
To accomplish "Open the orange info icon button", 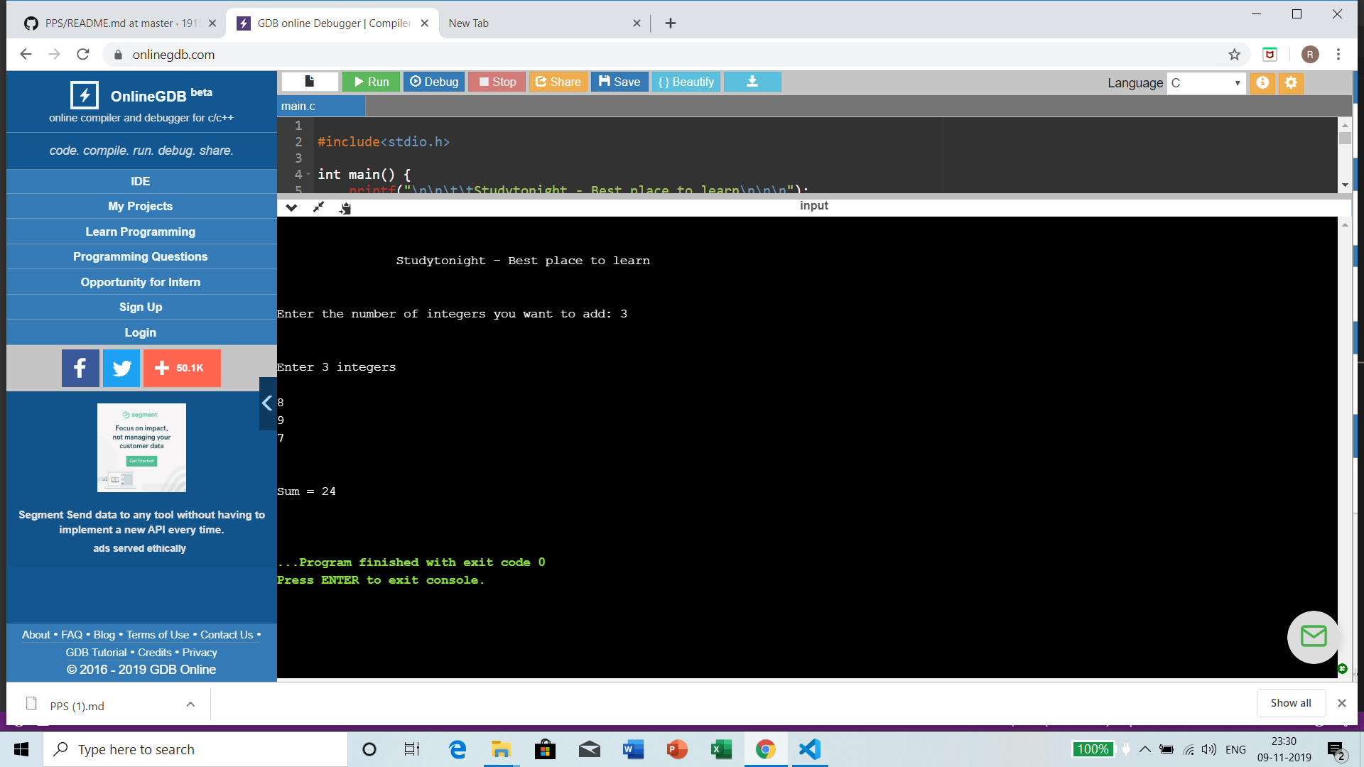I will [1262, 82].
